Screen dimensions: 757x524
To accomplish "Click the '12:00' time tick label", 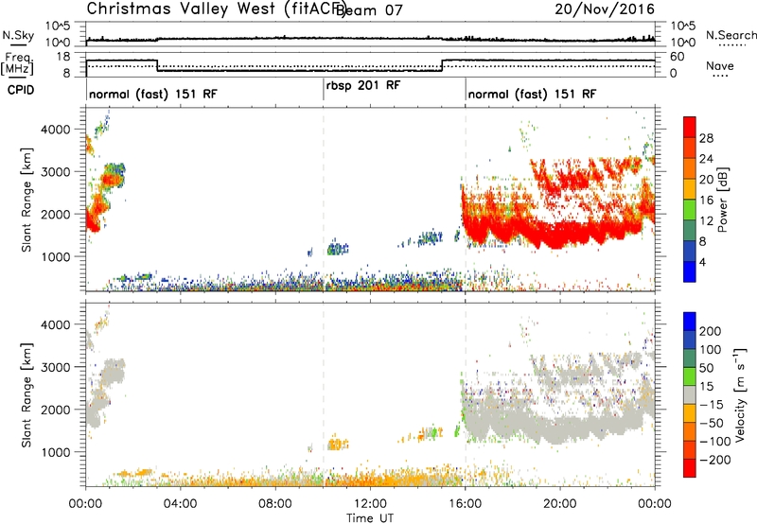I will [x=370, y=504].
